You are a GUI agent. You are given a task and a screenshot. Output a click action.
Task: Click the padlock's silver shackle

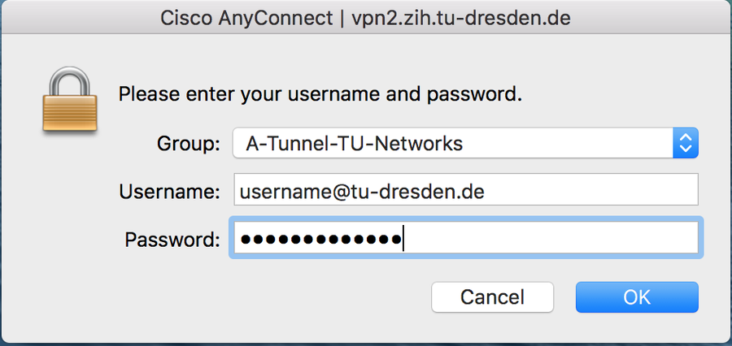[x=70, y=80]
